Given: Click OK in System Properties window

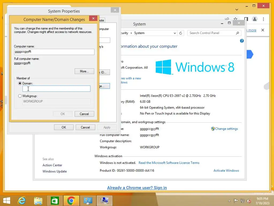Looking at the screenshot, I should click(x=64, y=127).
